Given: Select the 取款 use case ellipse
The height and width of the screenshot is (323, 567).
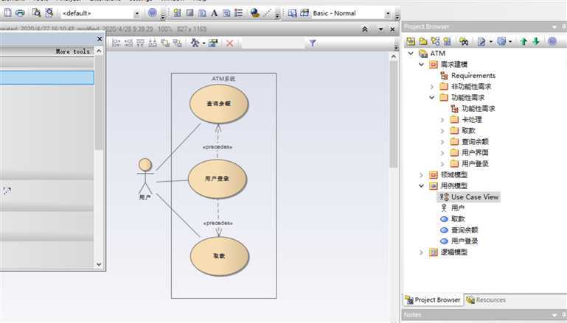Looking at the screenshot, I should 220,256.
